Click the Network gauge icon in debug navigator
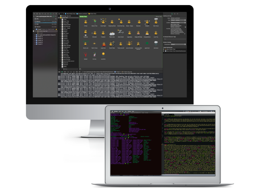The image size is (256, 194). pyautogui.click(x=35, y=27)
